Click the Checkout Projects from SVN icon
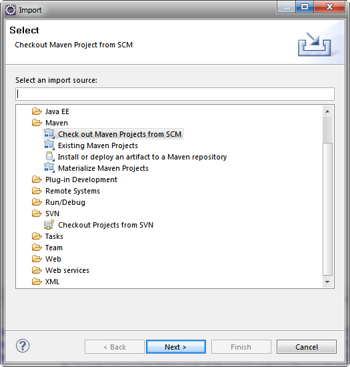Viewport: 350px width, 367px height. [x=49, y=224]
